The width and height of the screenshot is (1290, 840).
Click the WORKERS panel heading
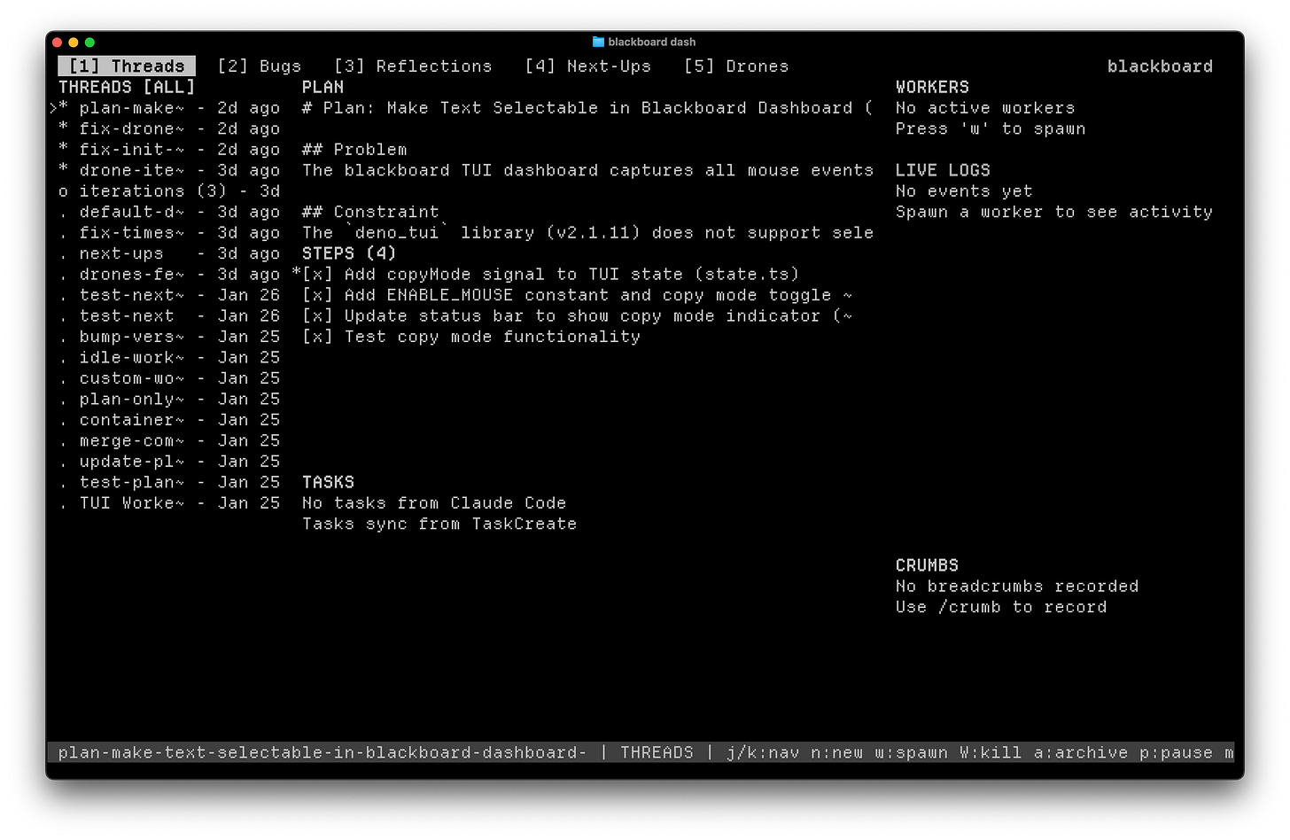(932, 88)
